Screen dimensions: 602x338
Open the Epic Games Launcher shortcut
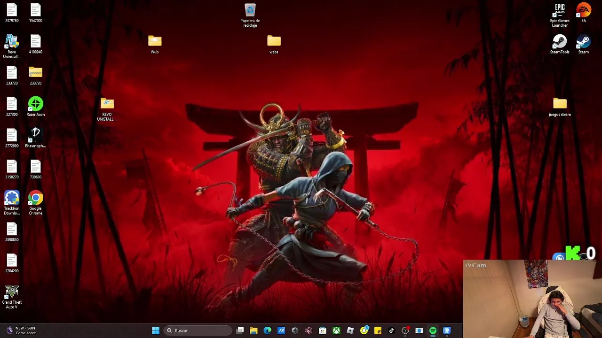coord(560,15)
